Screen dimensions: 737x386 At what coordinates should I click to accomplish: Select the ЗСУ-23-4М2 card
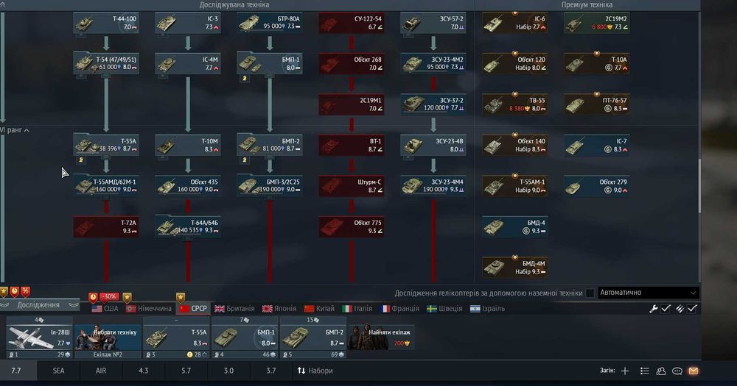(433, 63)
